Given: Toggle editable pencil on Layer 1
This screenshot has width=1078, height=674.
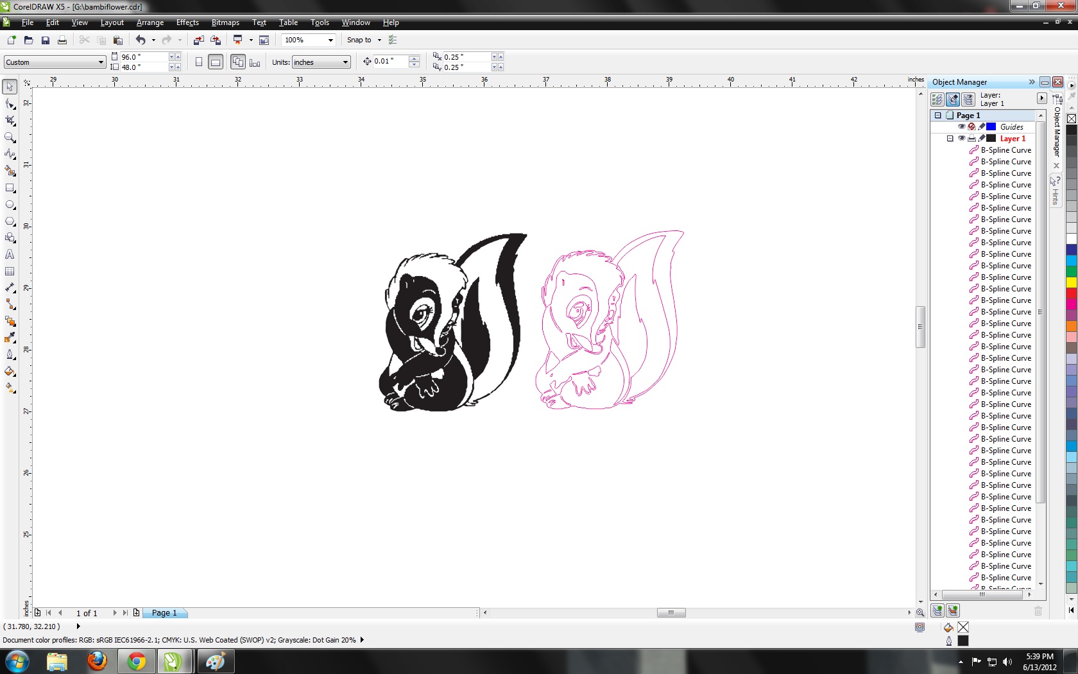Looking at the screenshot, I should click(982, 138).
